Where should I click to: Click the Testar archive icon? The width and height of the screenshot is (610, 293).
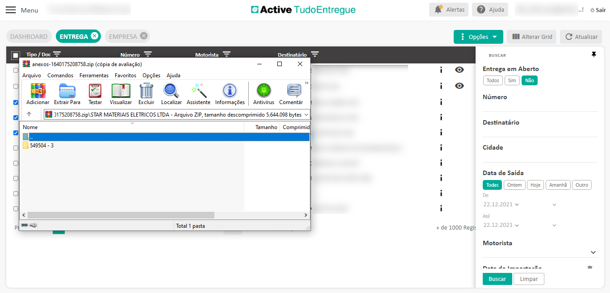[95, 91]
